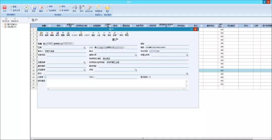This screenshot has height=140, width=272.
Task: Open the 备注 field lookup magnifier
Action: coord(187,73)
